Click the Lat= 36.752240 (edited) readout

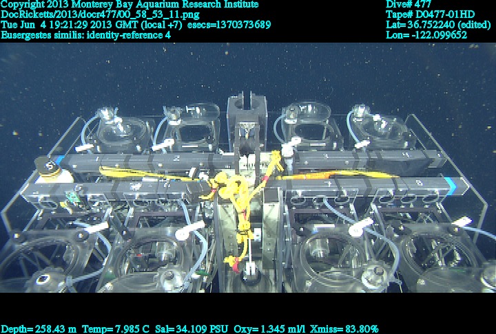[440, 25]
